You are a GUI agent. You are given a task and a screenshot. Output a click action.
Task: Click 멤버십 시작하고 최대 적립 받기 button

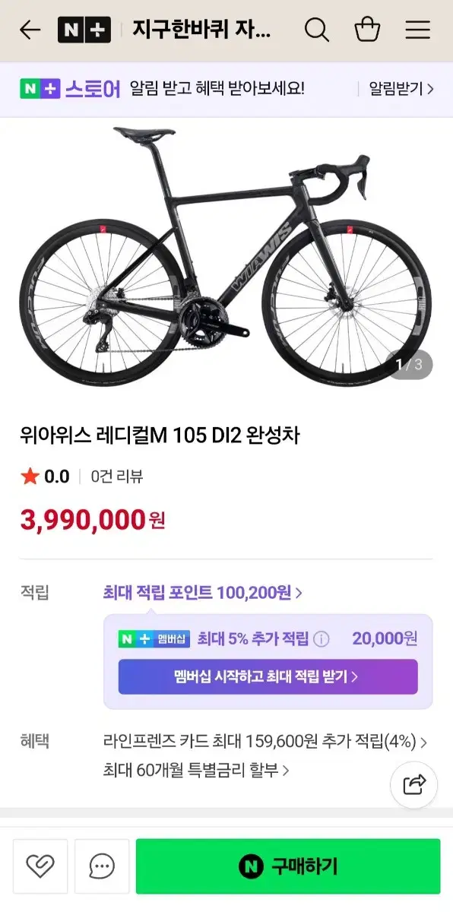point(268,676)
